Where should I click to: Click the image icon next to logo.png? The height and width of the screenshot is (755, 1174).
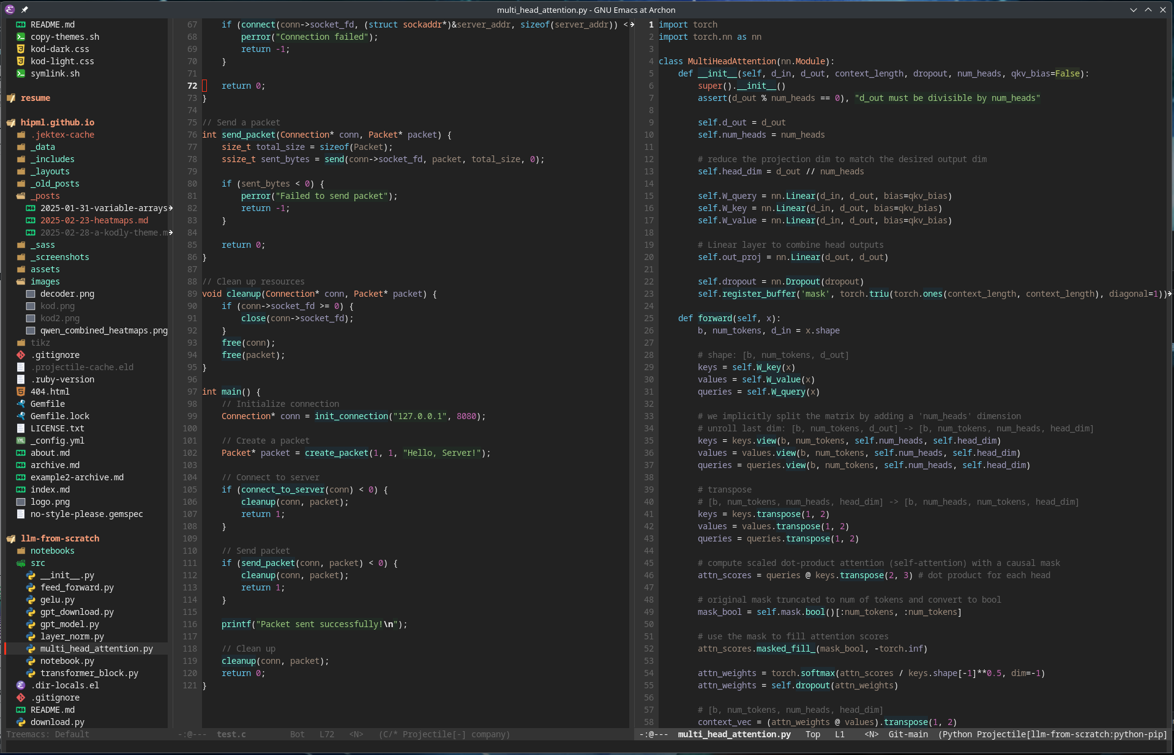pyautogui.click(x=21, y=502)
